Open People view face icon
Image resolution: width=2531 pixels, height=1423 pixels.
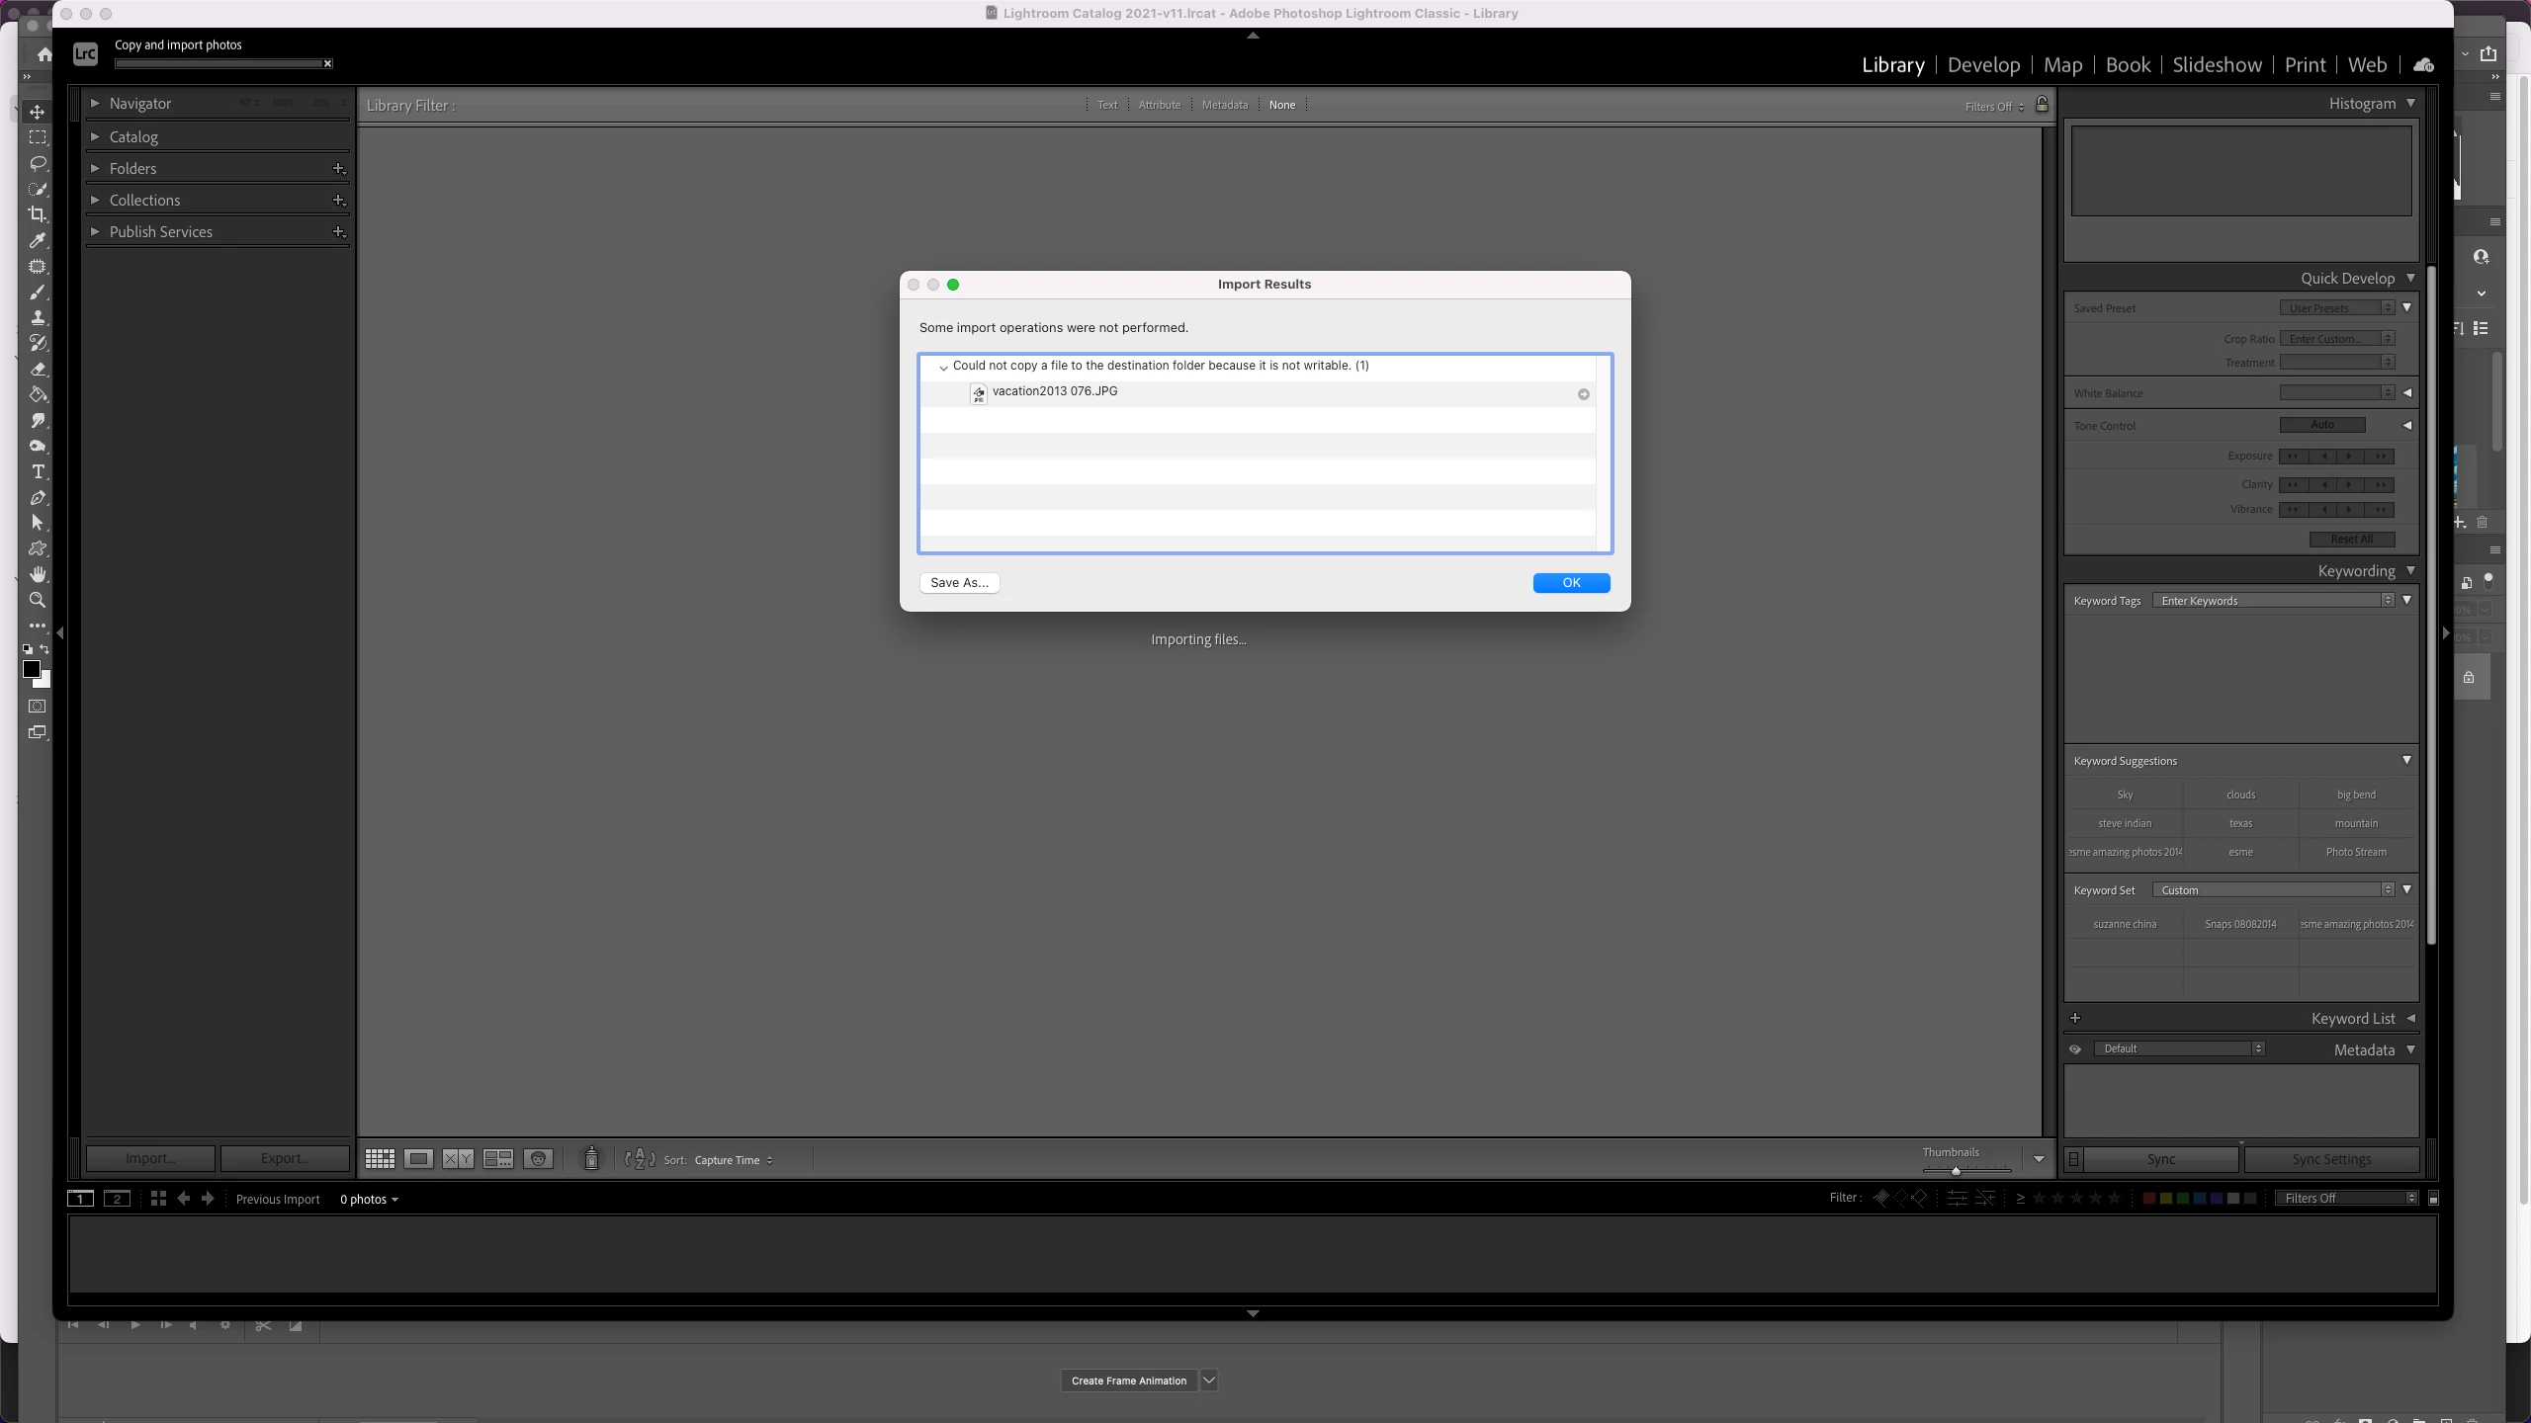(x=538, y=1159)
